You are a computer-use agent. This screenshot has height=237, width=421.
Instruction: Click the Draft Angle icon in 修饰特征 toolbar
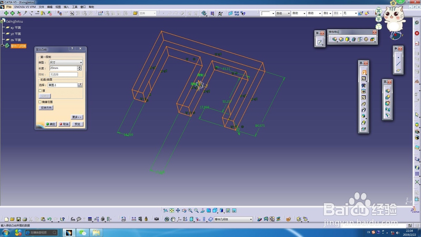tap(347, 40)
